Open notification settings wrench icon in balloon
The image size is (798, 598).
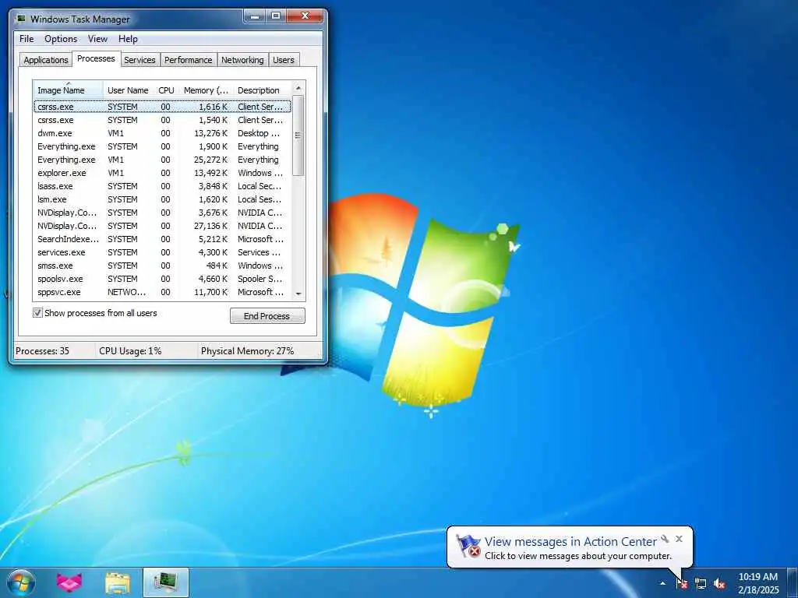click(x=665, y=539)
